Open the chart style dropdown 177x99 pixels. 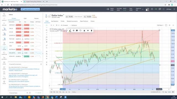58,25
